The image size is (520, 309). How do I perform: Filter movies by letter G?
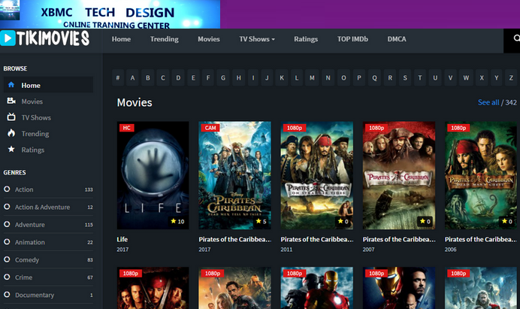pos(223,78)
